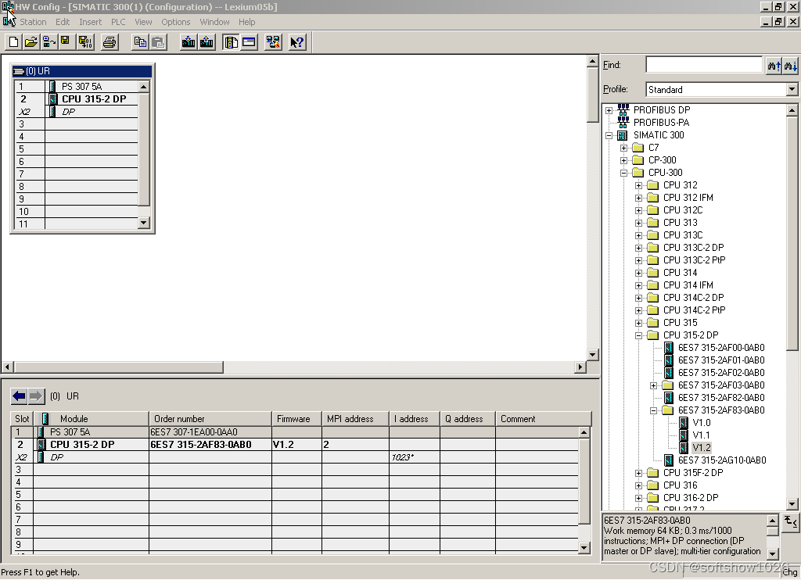
Task: Collapse the CPU-300 folder node
Action: point(623,173)
